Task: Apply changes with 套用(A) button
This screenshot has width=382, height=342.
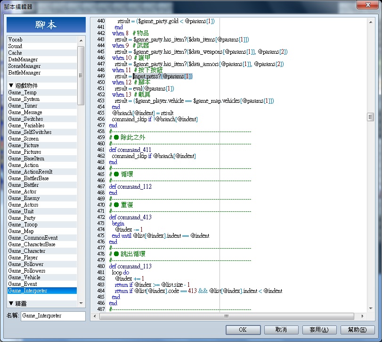Action: (319, 330)
